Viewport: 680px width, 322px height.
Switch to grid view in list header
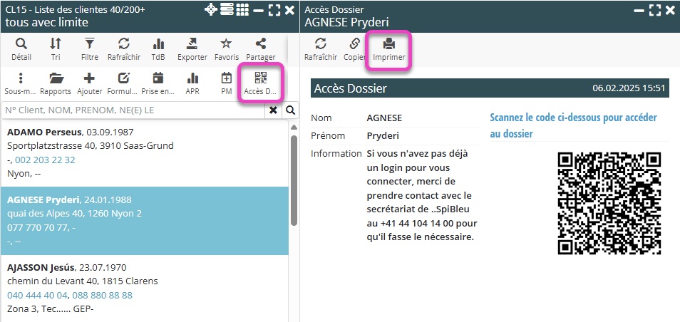point(242,10)
